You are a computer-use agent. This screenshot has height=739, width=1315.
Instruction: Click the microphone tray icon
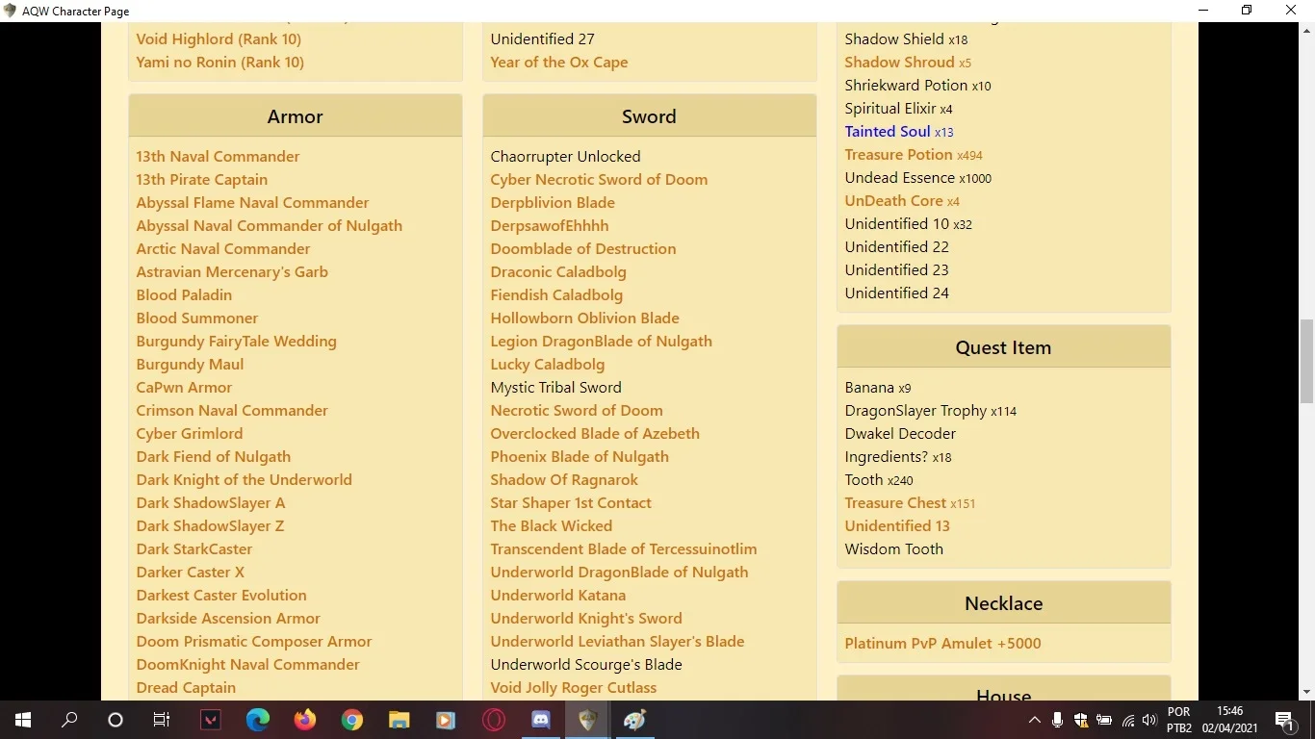(1057, 720)
